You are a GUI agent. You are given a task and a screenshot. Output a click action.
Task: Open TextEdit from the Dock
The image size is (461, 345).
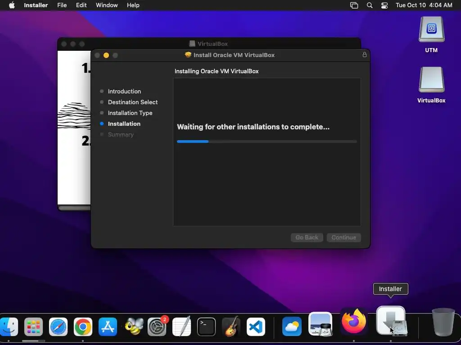(x=182, y=327)
